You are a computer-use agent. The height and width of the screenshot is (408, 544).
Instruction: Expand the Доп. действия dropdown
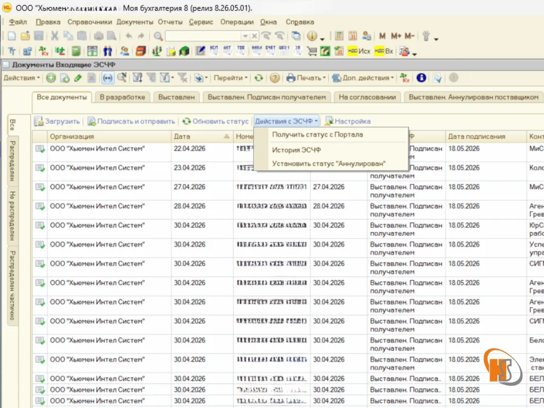363,78
